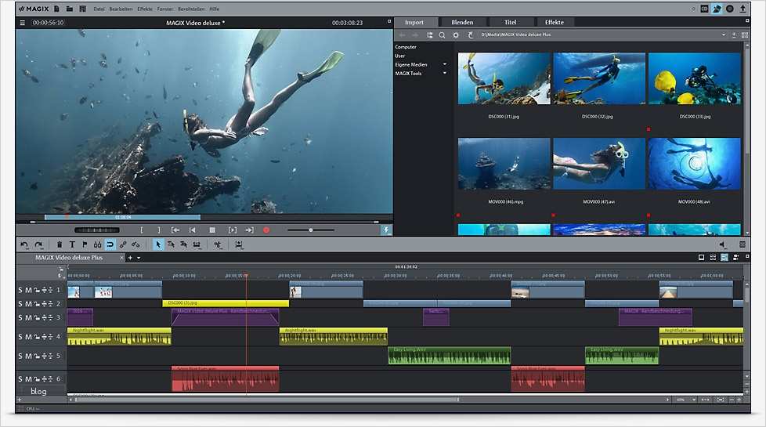Solo track 4 with the S button
The height and width of the screenshot is (427, 766).
coord(20,336)
